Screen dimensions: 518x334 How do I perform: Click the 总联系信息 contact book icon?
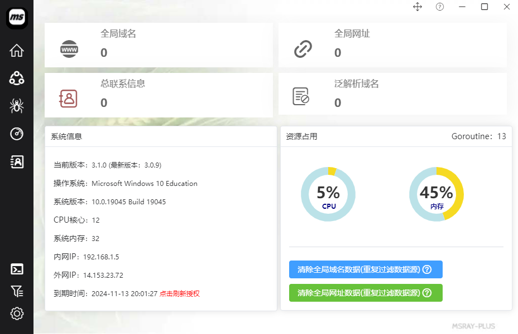pos(68,99)
